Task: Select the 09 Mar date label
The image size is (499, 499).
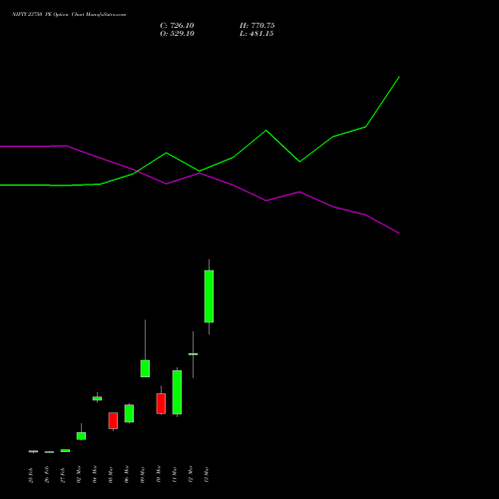Action: pyautogui.click(x=143, y=474)
